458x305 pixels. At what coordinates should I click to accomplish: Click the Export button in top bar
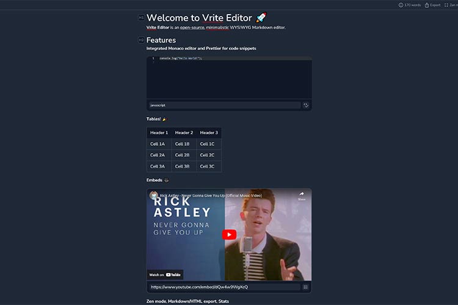432,5
